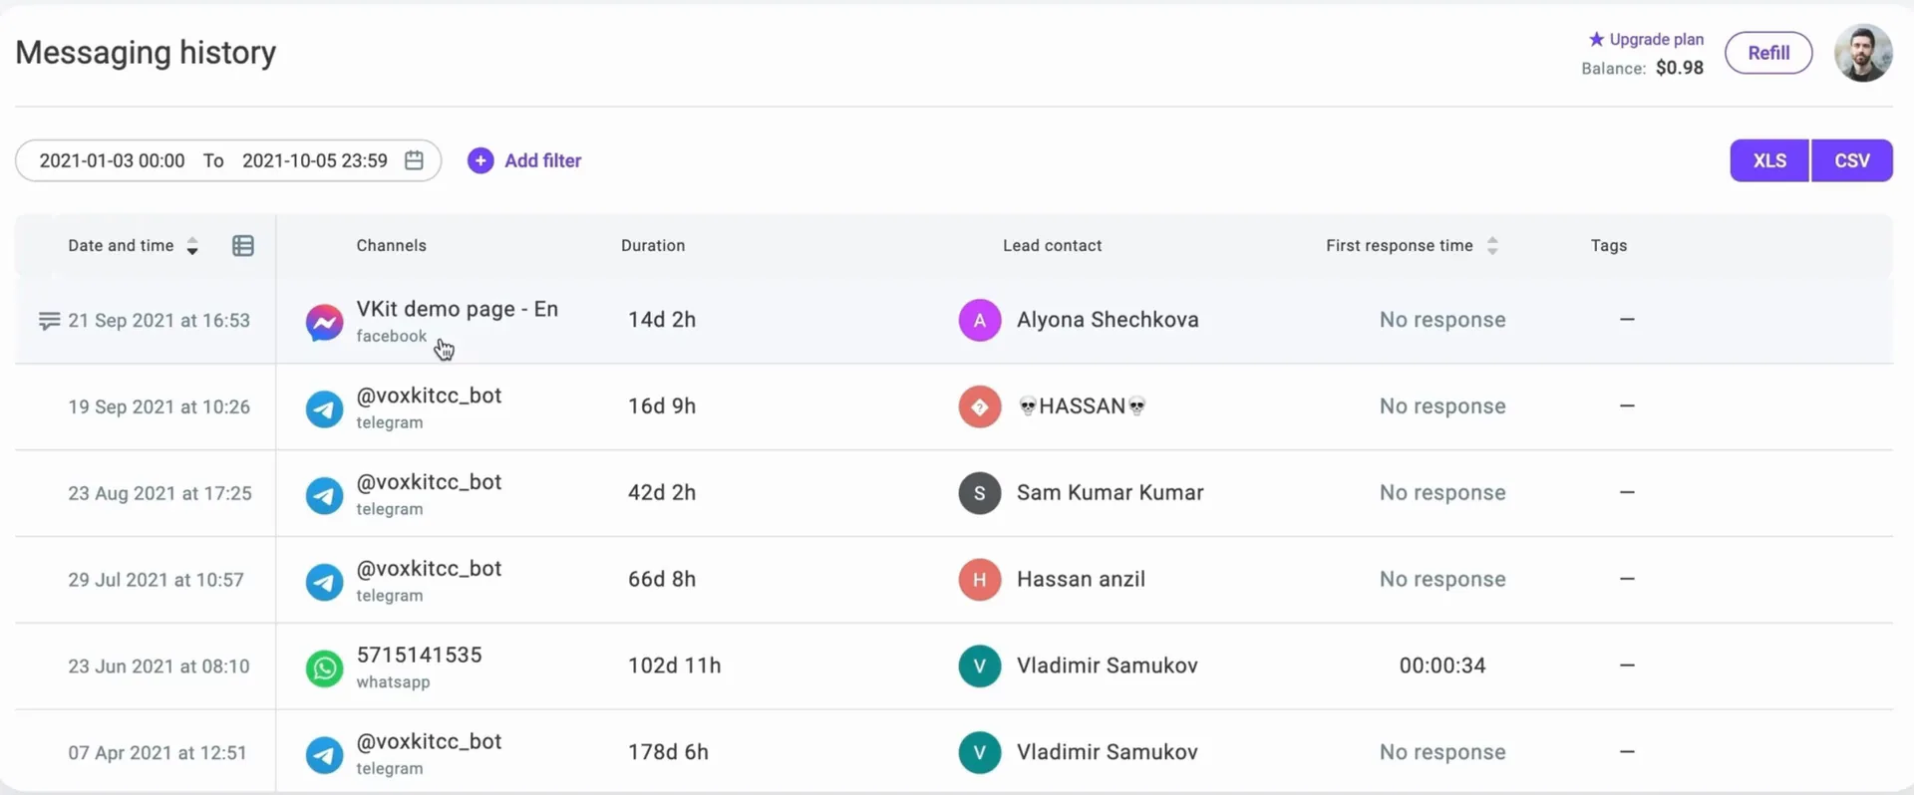This screenshot has width=1914, height=795.
Task: Open conversation icon for 21 Sep 2021 row
Action: pyautogui.click(x=49, y=321)
